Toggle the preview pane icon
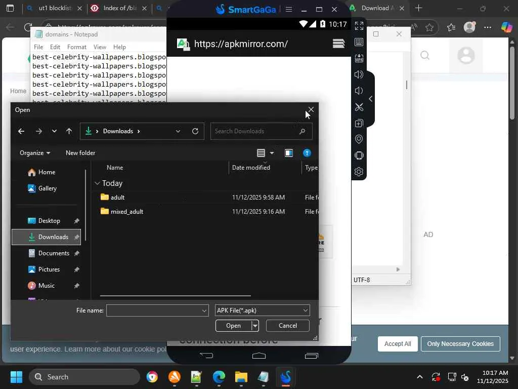Image resolution: width=518 pixels, height=389 pixels. tap(289, 153)
